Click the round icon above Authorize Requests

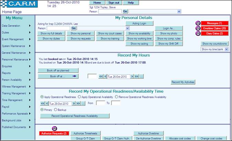(54, 128)
